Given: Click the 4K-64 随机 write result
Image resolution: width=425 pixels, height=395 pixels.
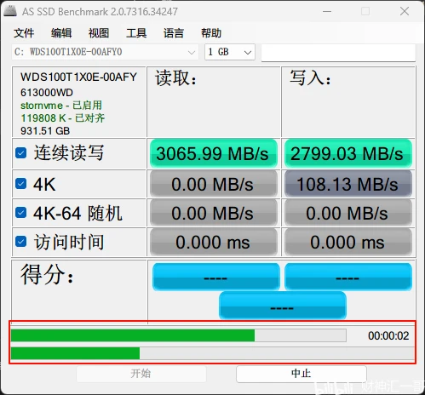Looking at the screenshot, I should point(348,213).
